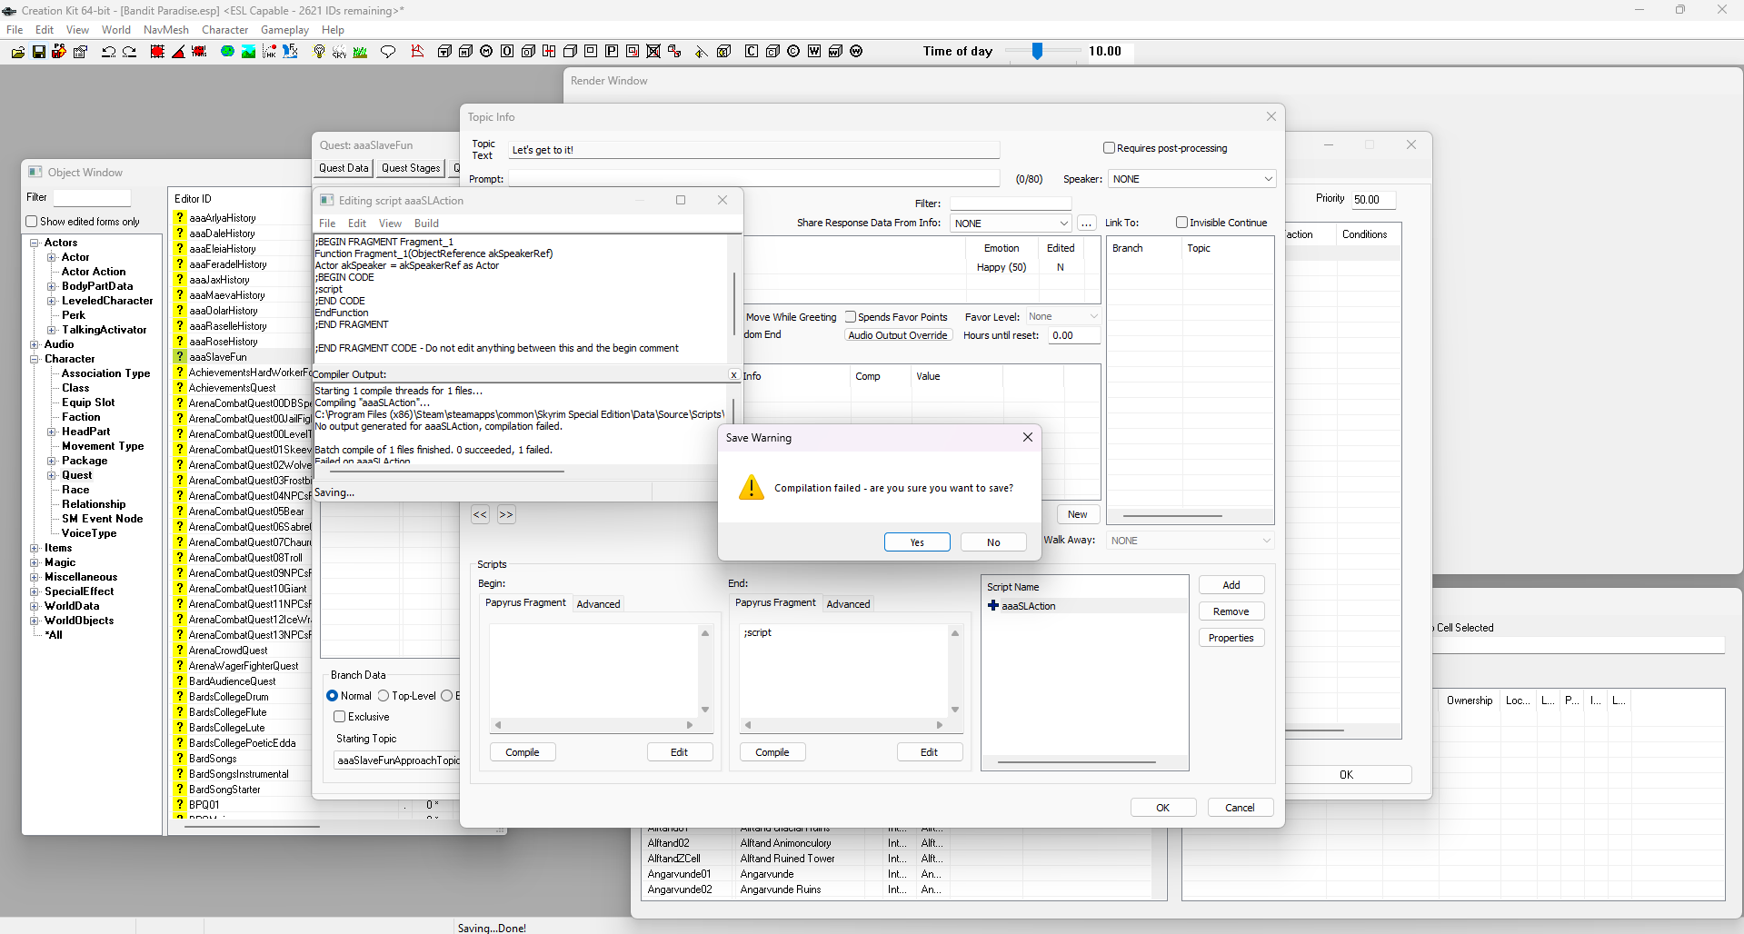
Task: Open the Build menu in the script editor
Action: (x=426, y=223)
